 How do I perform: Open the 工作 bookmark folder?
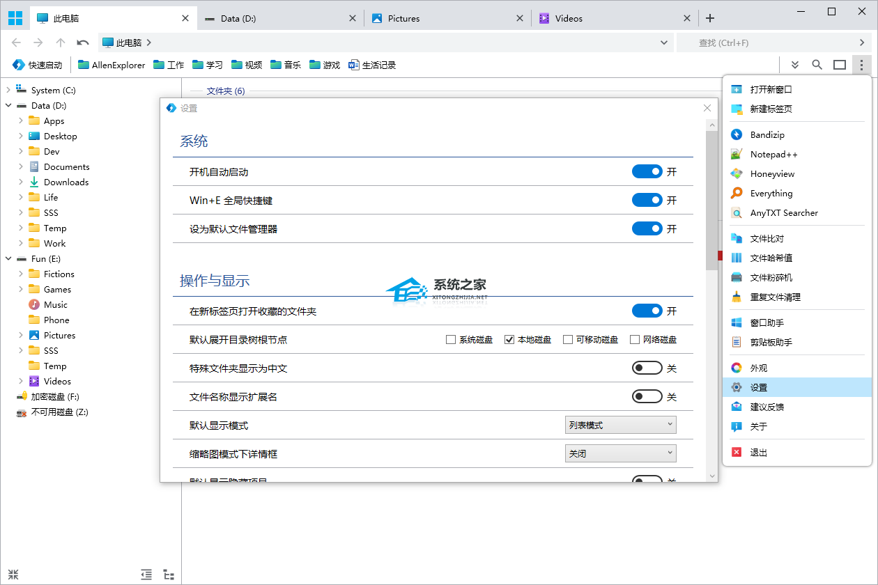[169, 65]
